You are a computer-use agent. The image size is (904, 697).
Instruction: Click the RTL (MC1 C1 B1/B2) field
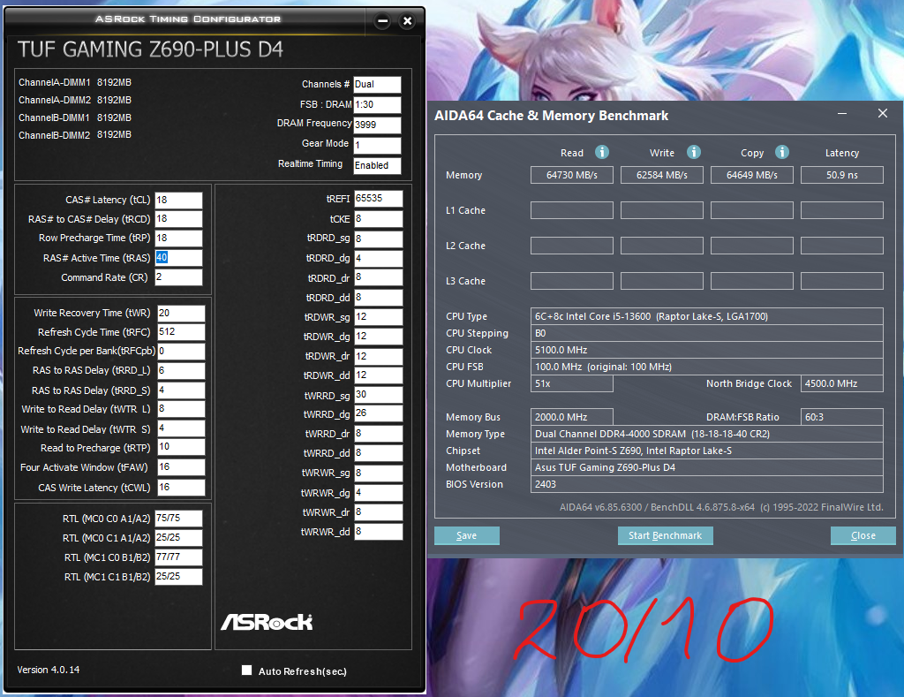[x=178, y=576]
